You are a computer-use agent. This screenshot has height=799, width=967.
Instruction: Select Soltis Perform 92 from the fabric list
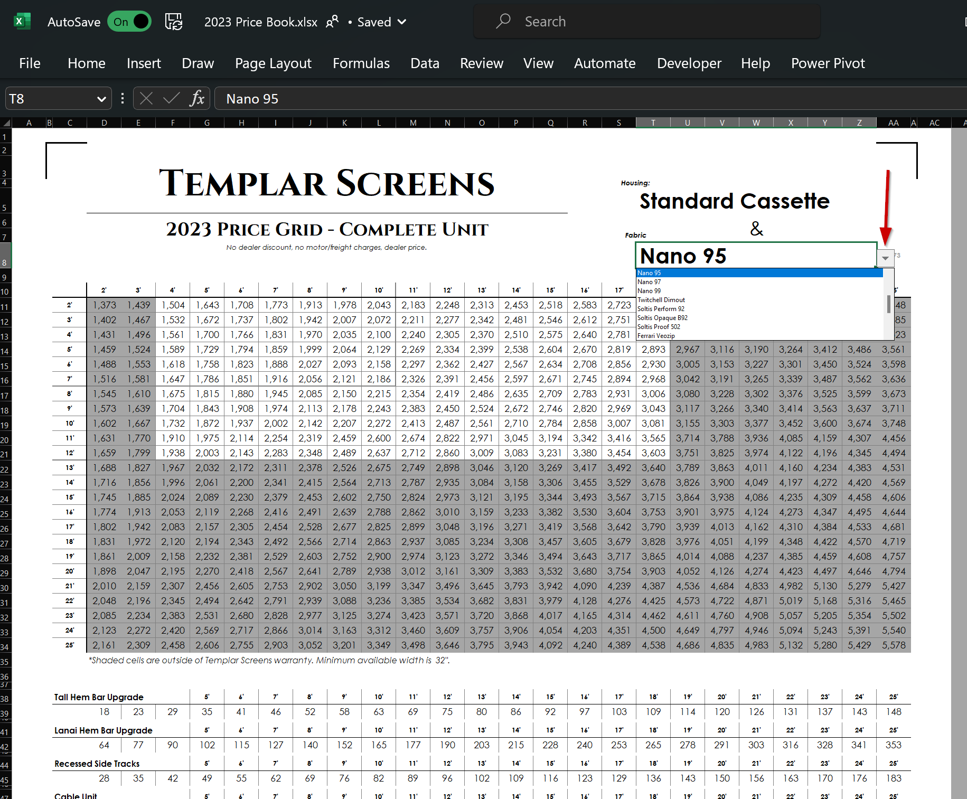661,308
